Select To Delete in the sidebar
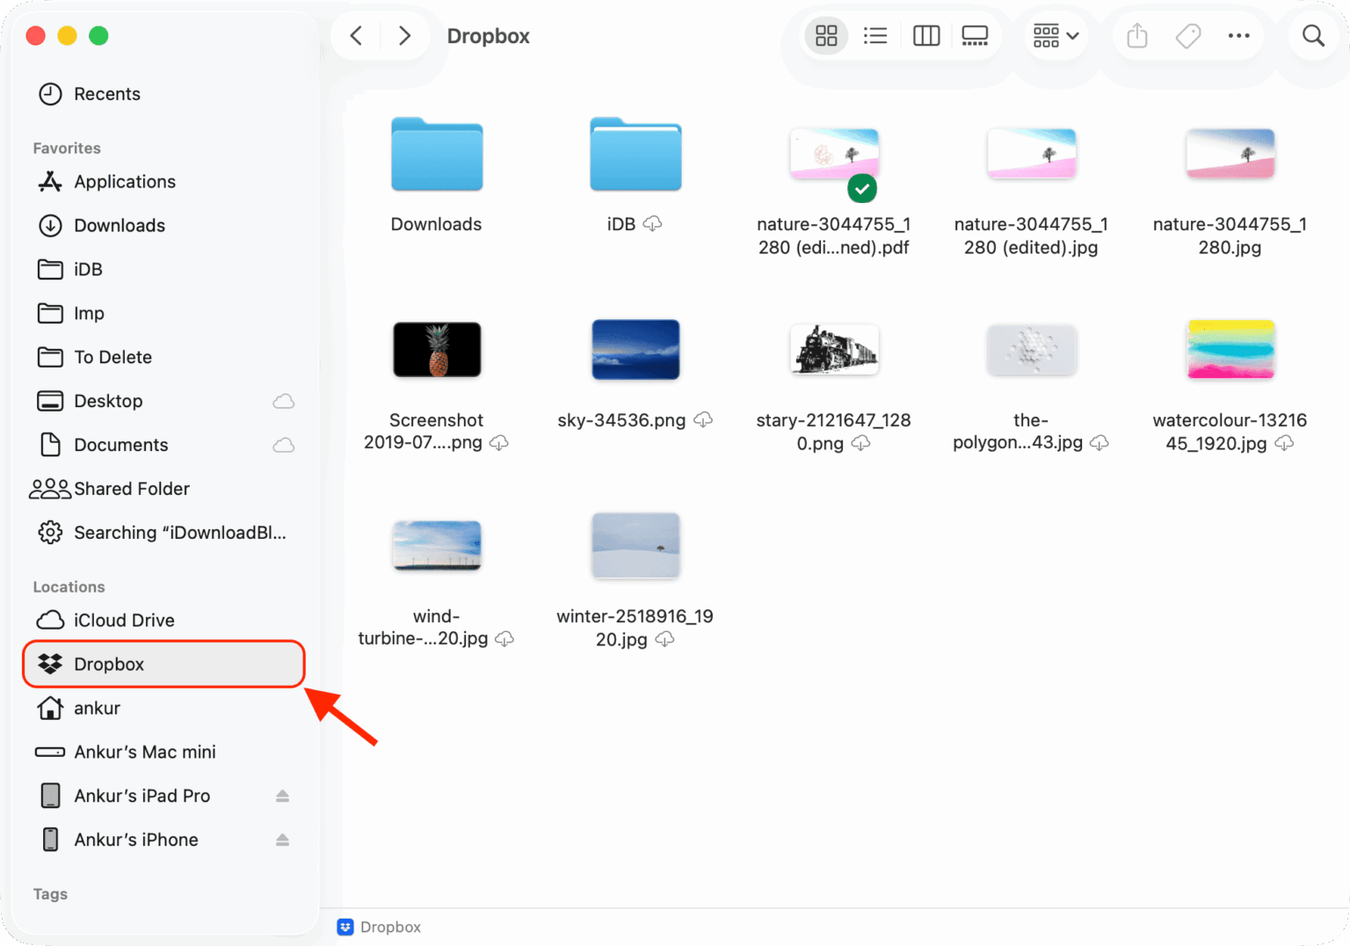The height and width of the screenshot is (946, 1350). coord(165,358)
